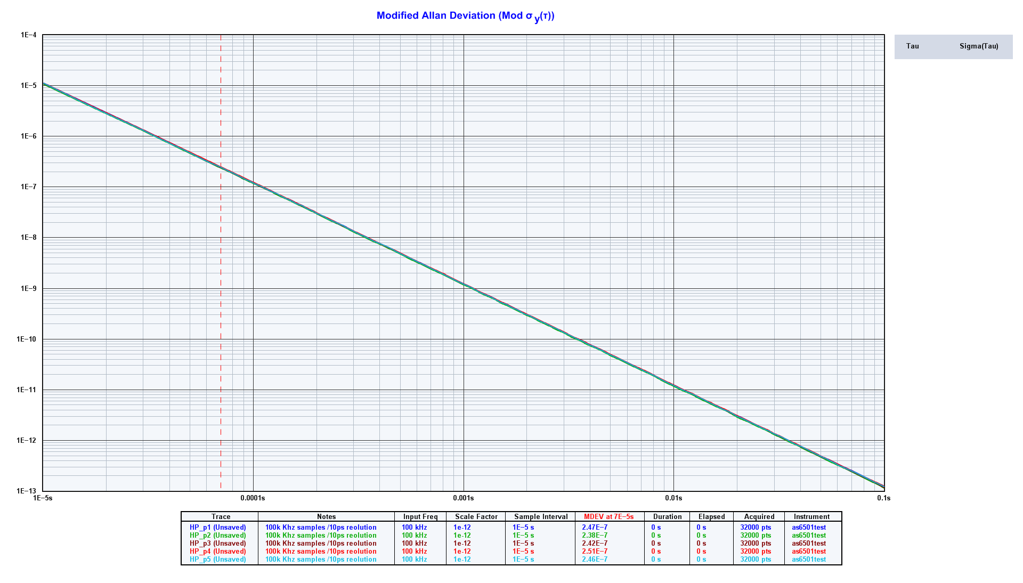Click the Sample Interval column header
Screen dimensions: 1023x583
tap(541, 517)
